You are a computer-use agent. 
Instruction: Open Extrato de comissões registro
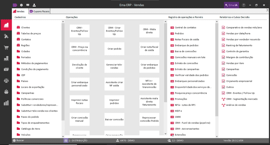tap(187, 63)
